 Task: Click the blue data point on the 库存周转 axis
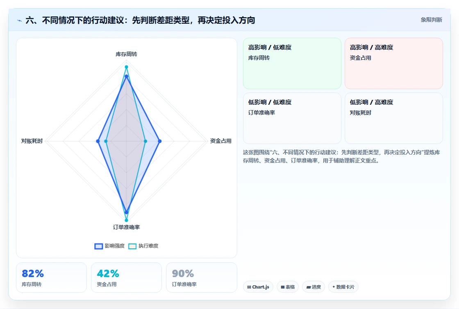coord(127,76)
